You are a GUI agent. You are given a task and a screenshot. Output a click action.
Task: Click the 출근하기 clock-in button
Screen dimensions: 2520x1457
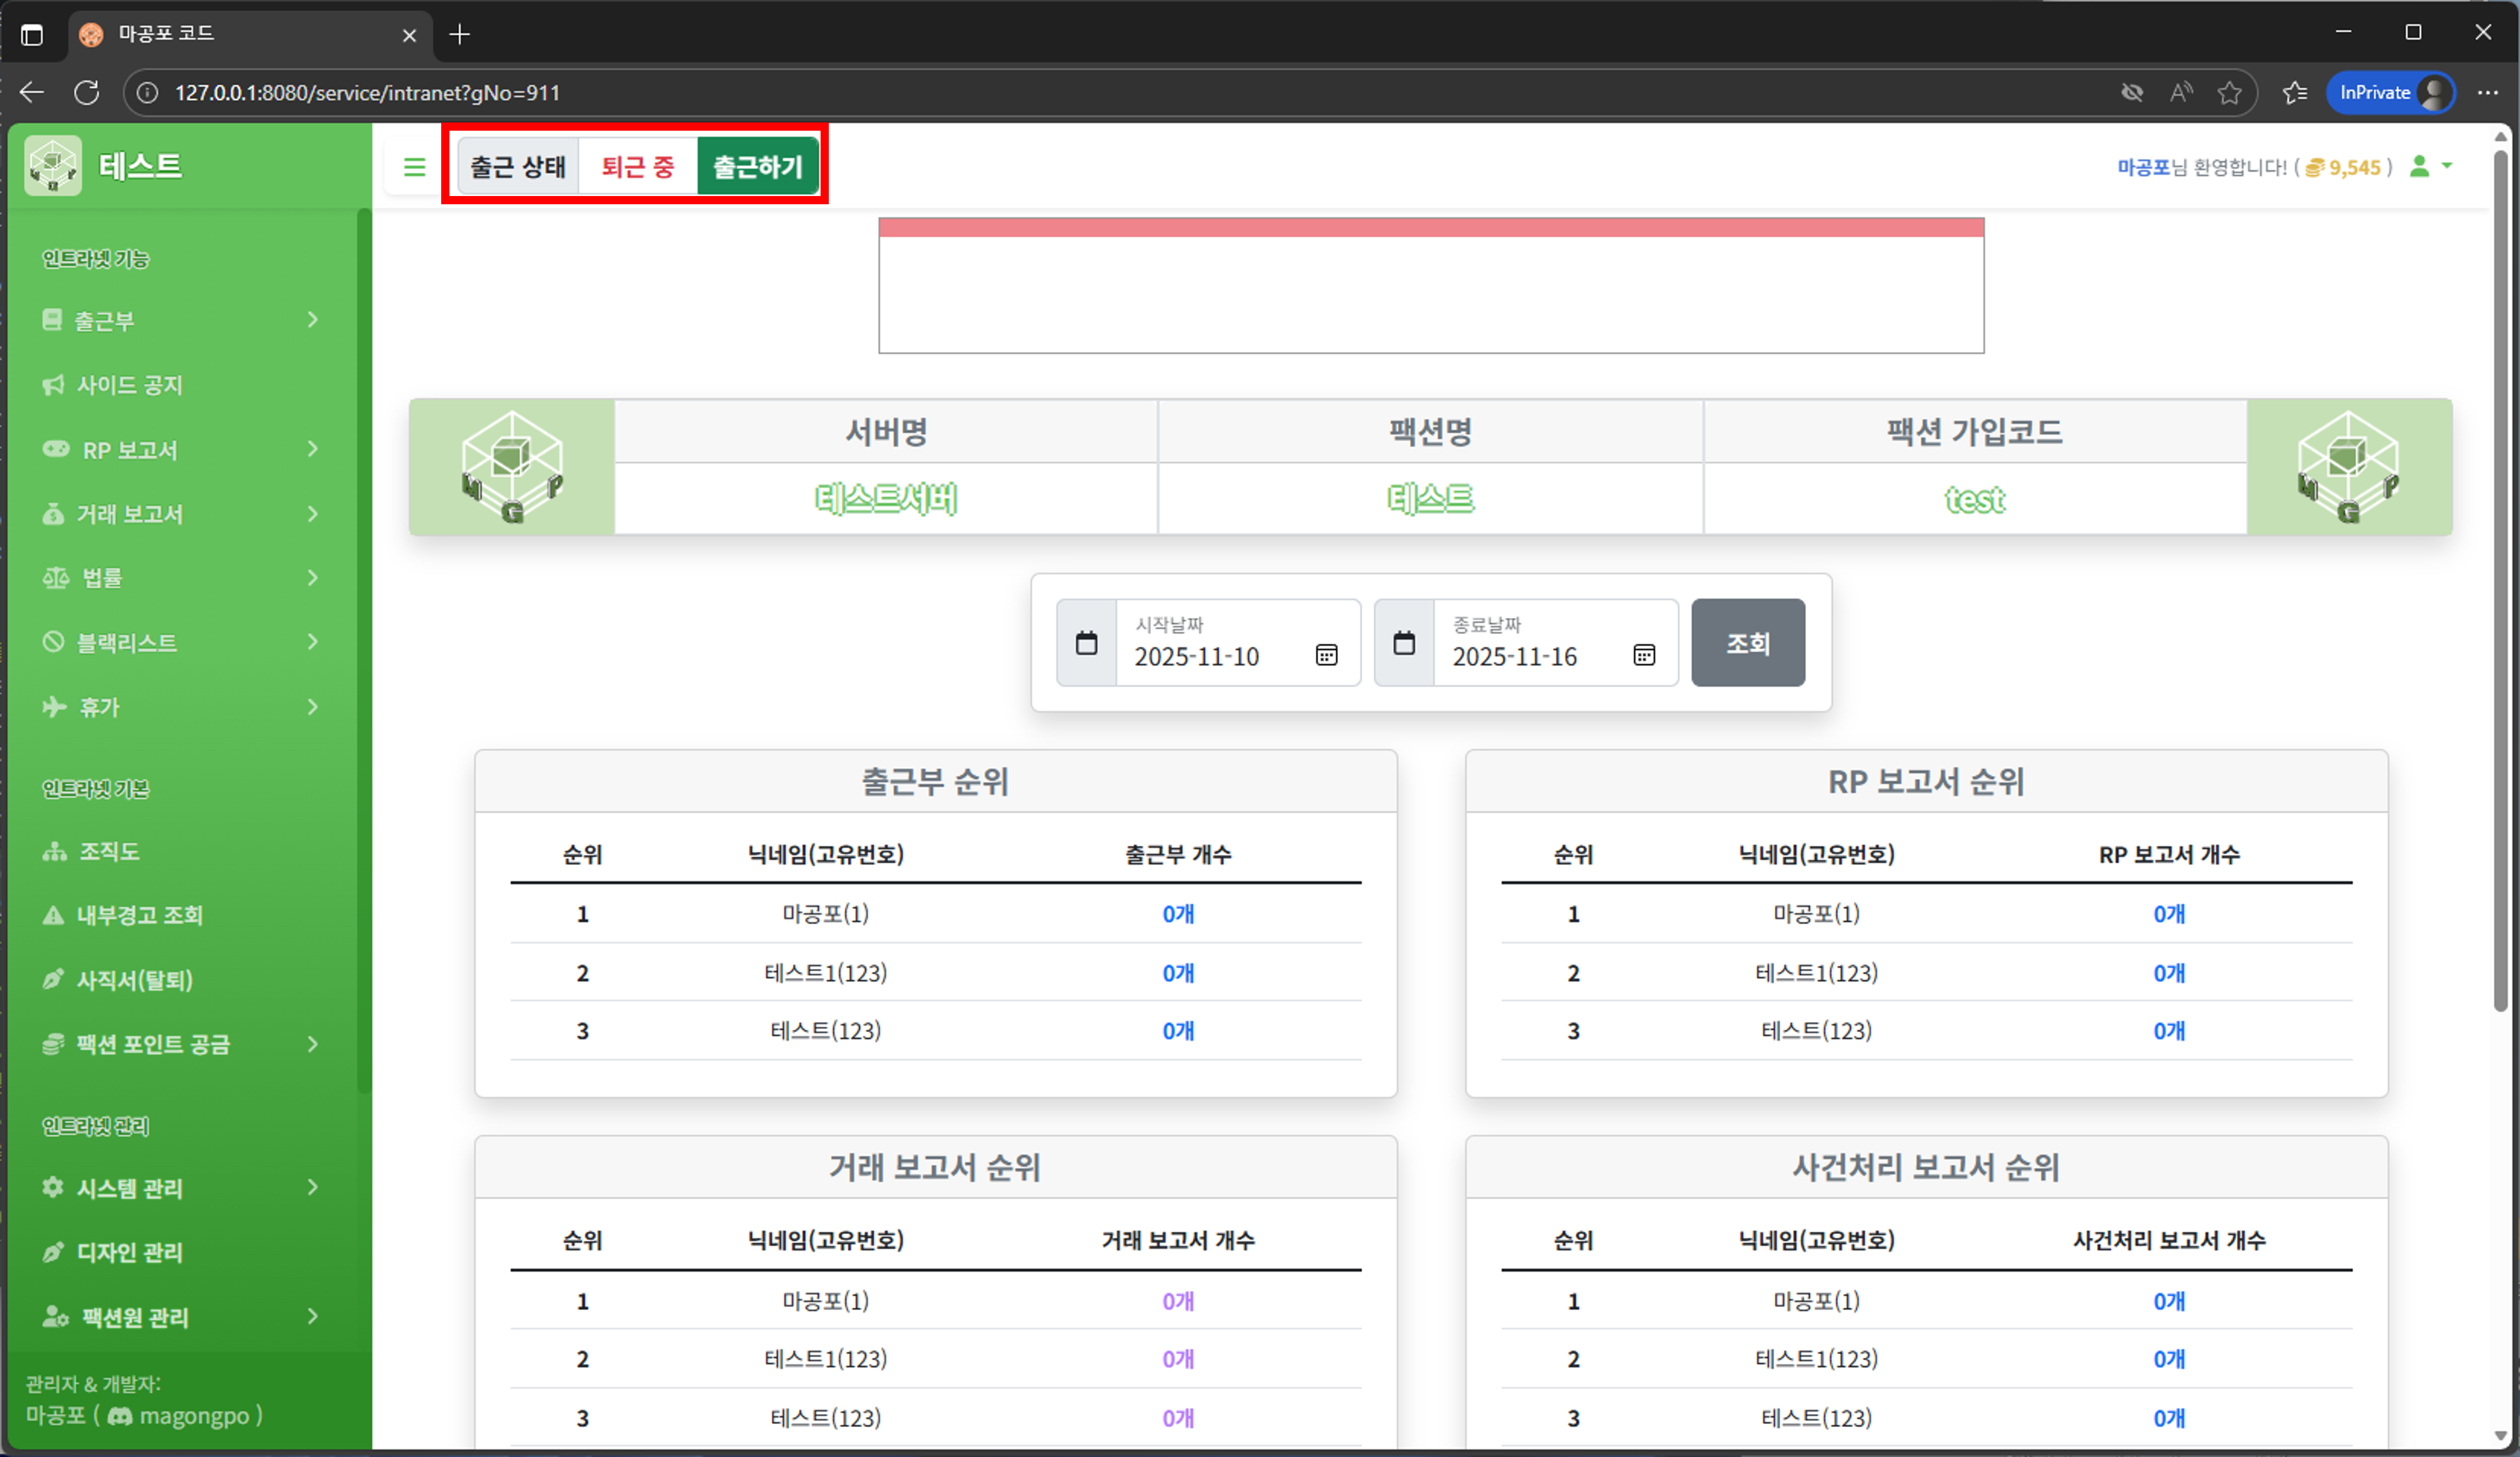pyautogui.click(x=757, y=166)
